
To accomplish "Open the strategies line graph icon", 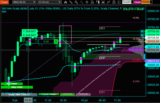I will [x=109, y=2].
